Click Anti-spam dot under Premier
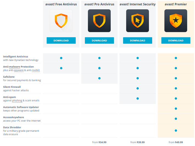Viewport: 195px width, 146px height. pyautogui.click(x=176, y=99)
